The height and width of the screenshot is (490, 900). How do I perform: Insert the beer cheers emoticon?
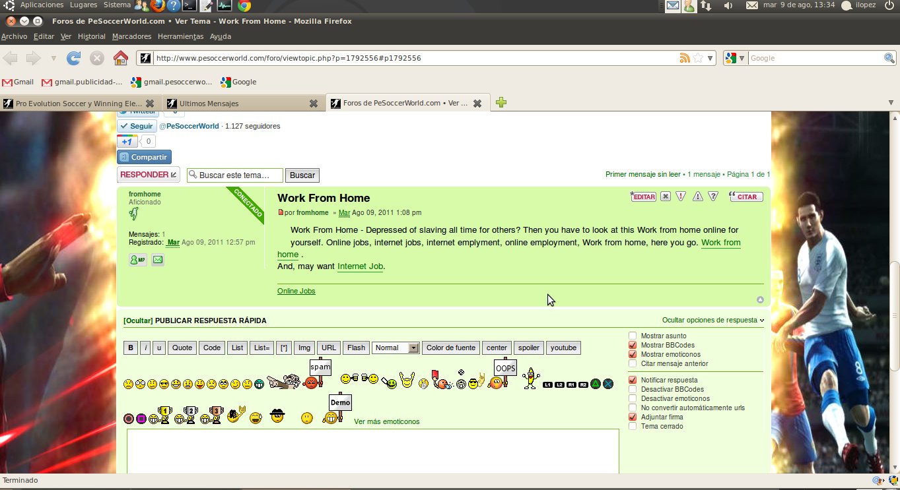(x=359, y=379)
